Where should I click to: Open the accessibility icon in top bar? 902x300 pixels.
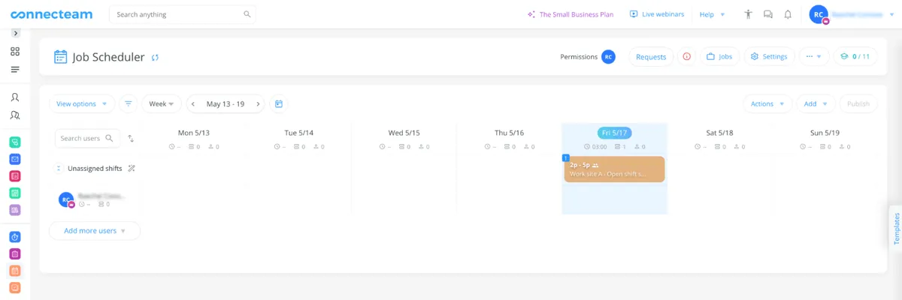point(748,14)
